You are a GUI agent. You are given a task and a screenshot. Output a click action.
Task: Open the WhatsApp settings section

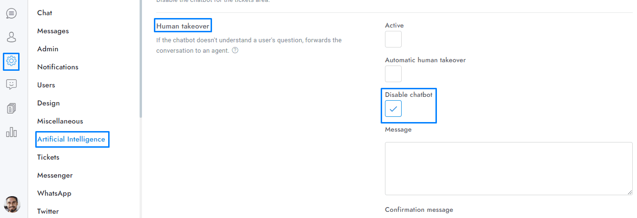[54, 193]
